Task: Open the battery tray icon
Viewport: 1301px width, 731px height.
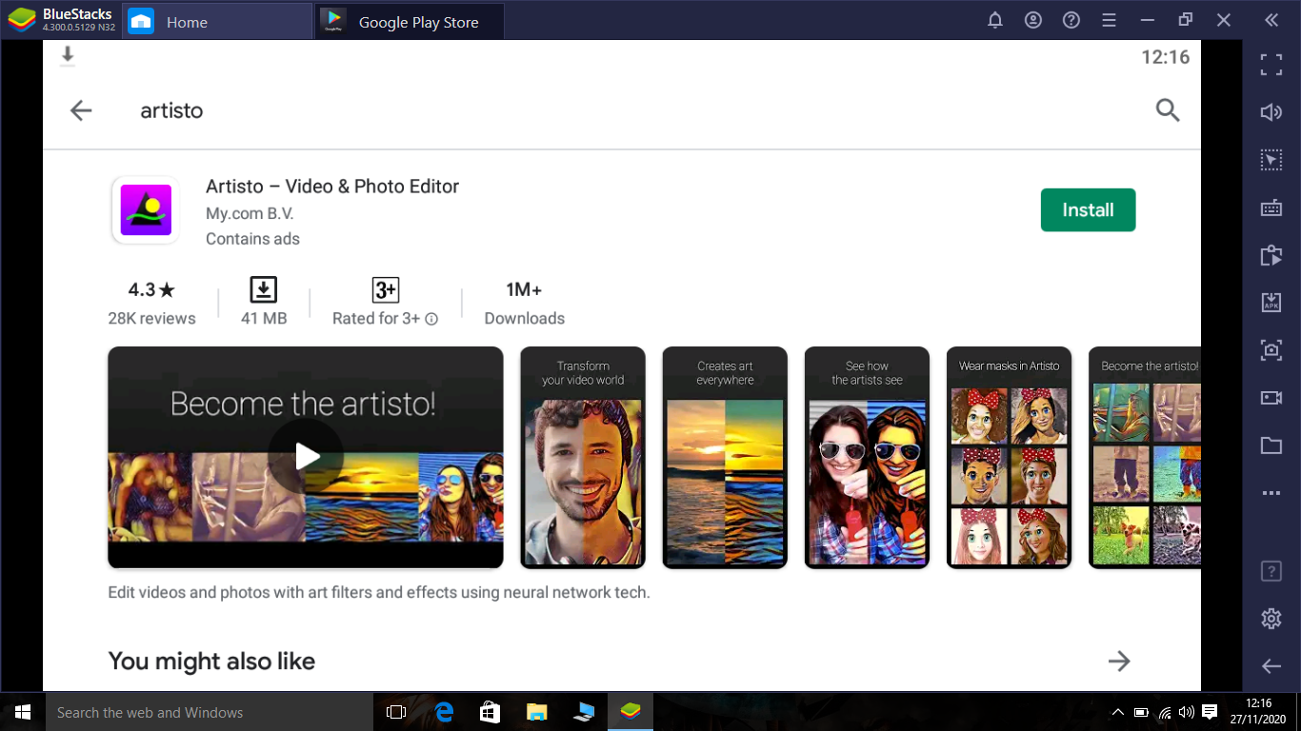Action: tap(1141, 712)
